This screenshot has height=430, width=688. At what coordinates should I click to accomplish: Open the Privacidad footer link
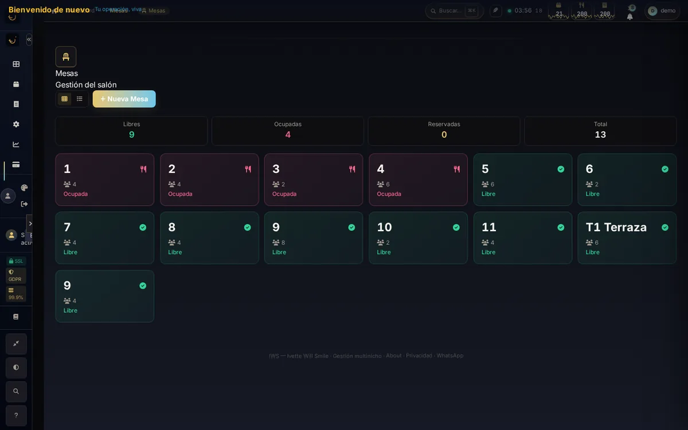coord(419,355)
